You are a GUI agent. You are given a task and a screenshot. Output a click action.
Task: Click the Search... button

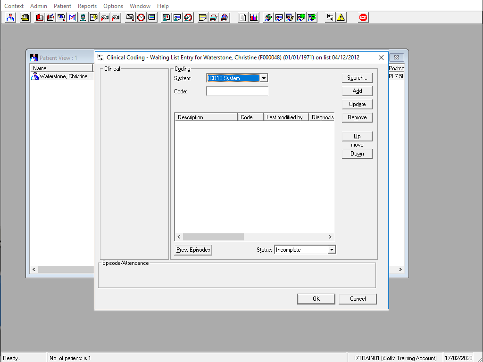pyautogui.click(x=357, y=78)
